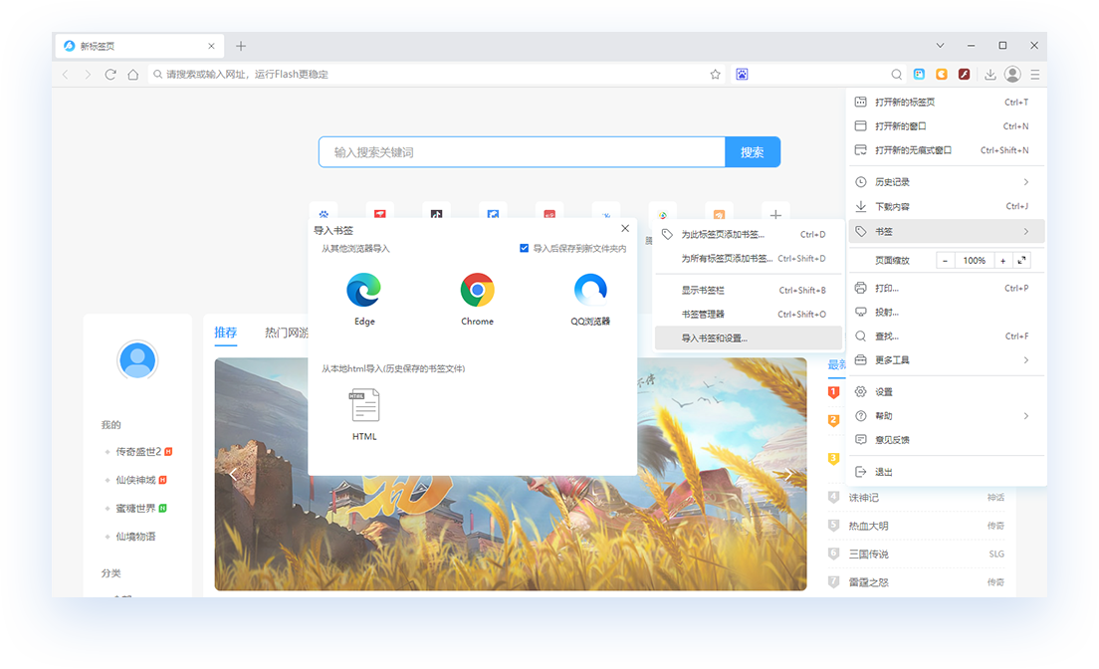Image resolution: width=1099 pixels, height=669 pixels.
Task: Pick QQ浏览器 icon as import source
Action: coord(590,290)
